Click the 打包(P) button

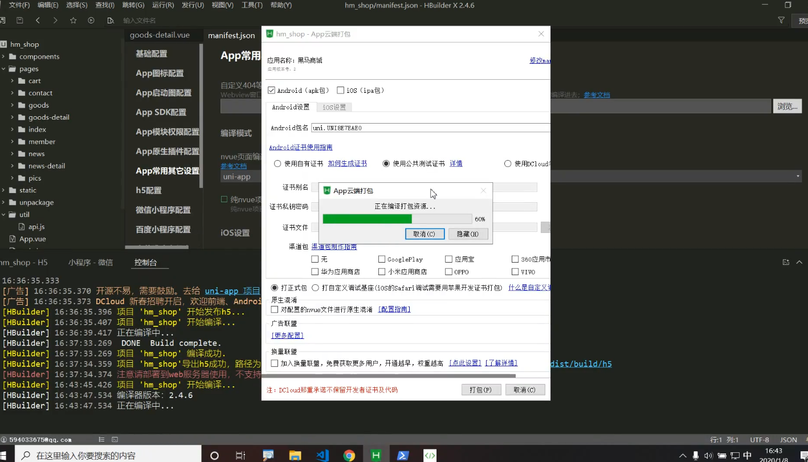click(480, 389)
